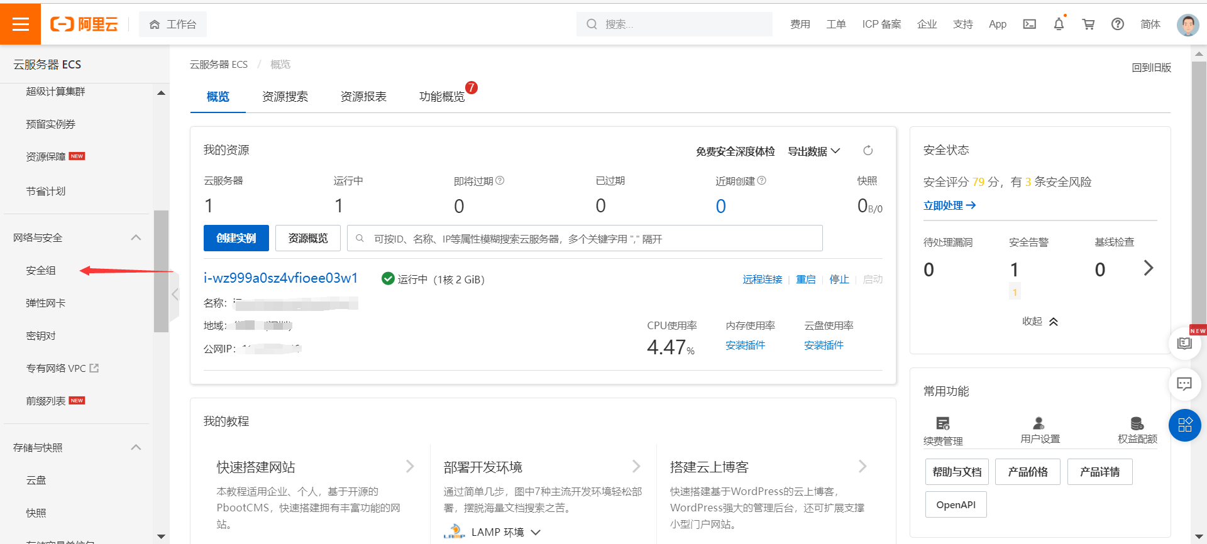The height and width of the screenshot is (544, 1207).
Task: Refresh the 我的资源 panel
Action: pos(868,151)
